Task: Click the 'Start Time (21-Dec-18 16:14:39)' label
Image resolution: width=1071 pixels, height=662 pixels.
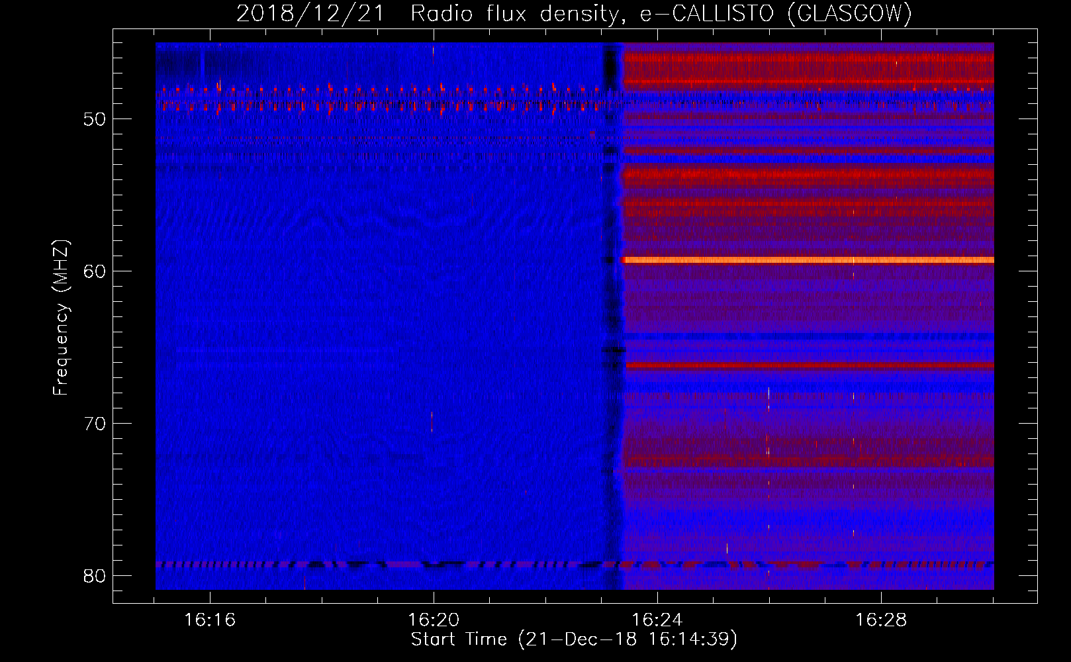Action: [x=574, y=639]
